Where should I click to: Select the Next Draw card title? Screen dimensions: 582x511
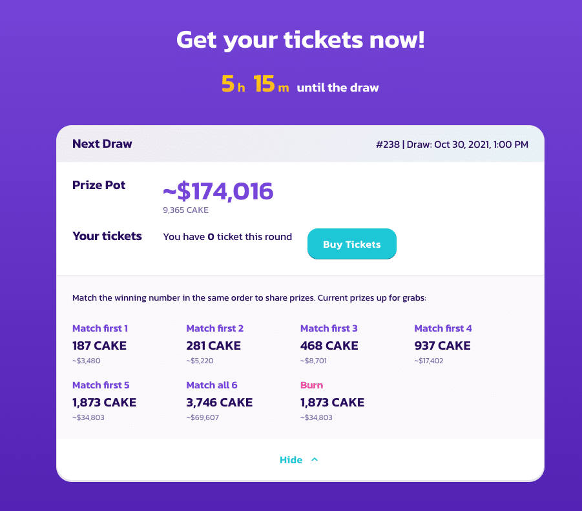(x=102, y=144)
